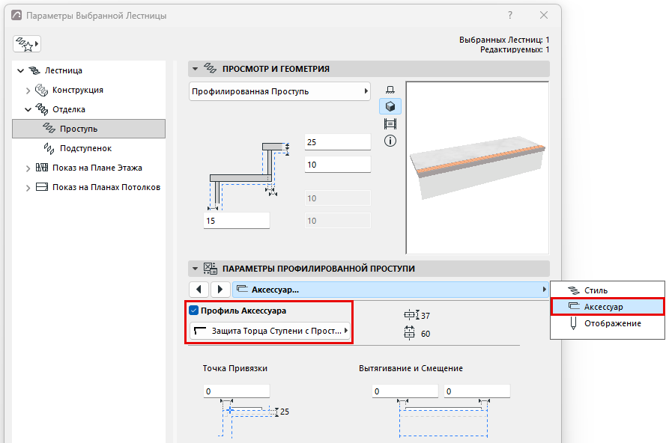Click the tread thickness field showing 25
The image size is (672, 443).
[337, 142]
